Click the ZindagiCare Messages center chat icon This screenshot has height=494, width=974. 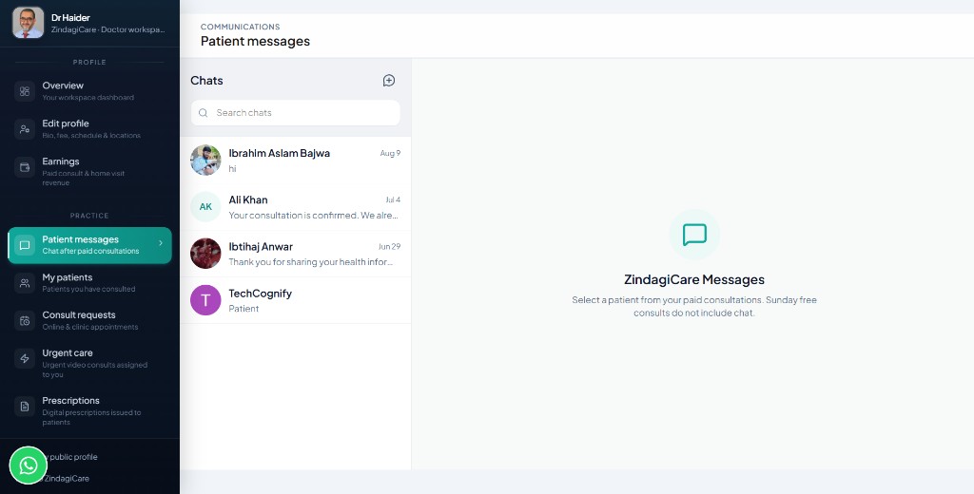[694, 235]
